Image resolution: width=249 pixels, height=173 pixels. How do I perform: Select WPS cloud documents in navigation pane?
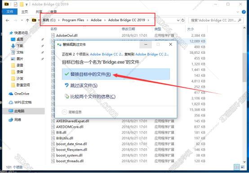tap(23, 102)
